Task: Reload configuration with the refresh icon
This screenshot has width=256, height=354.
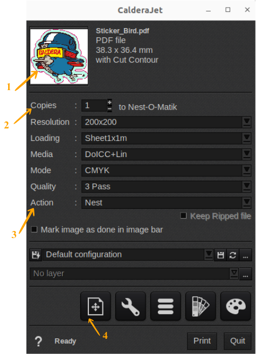Action: pos(233,255)
